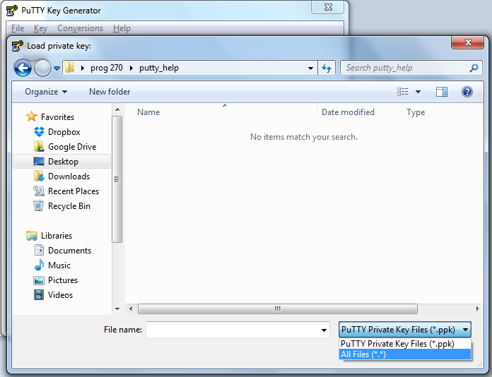
Task: Click the Google Drive folder icon
Action: 39,146
